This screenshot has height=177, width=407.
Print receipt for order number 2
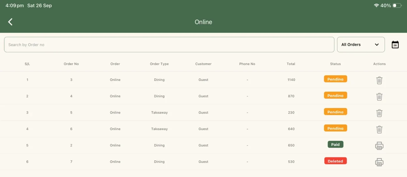[x=379, y=146]
